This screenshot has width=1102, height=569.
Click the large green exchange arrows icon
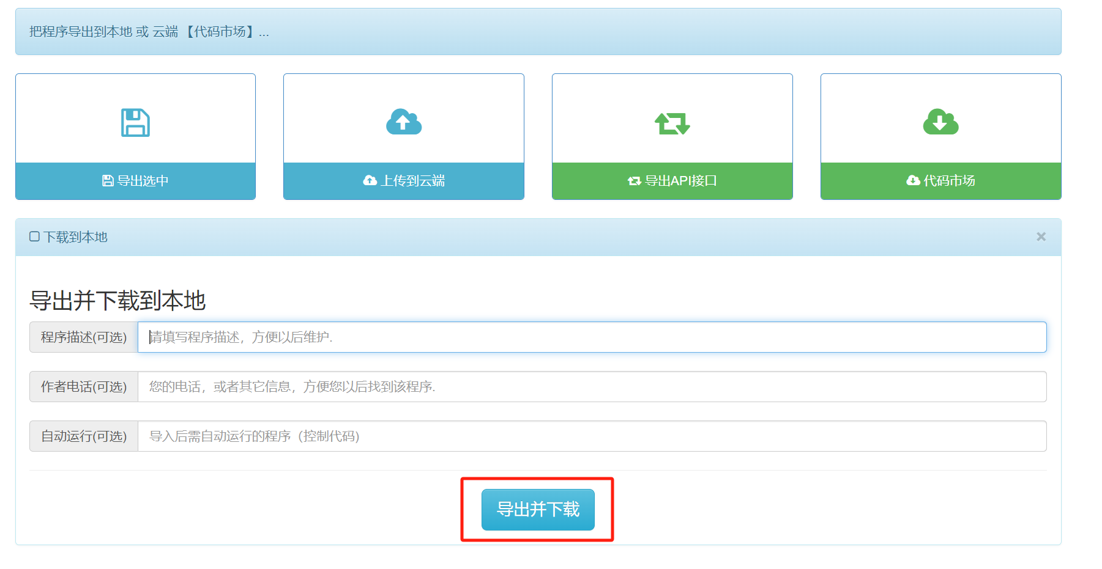pos(672,123)
